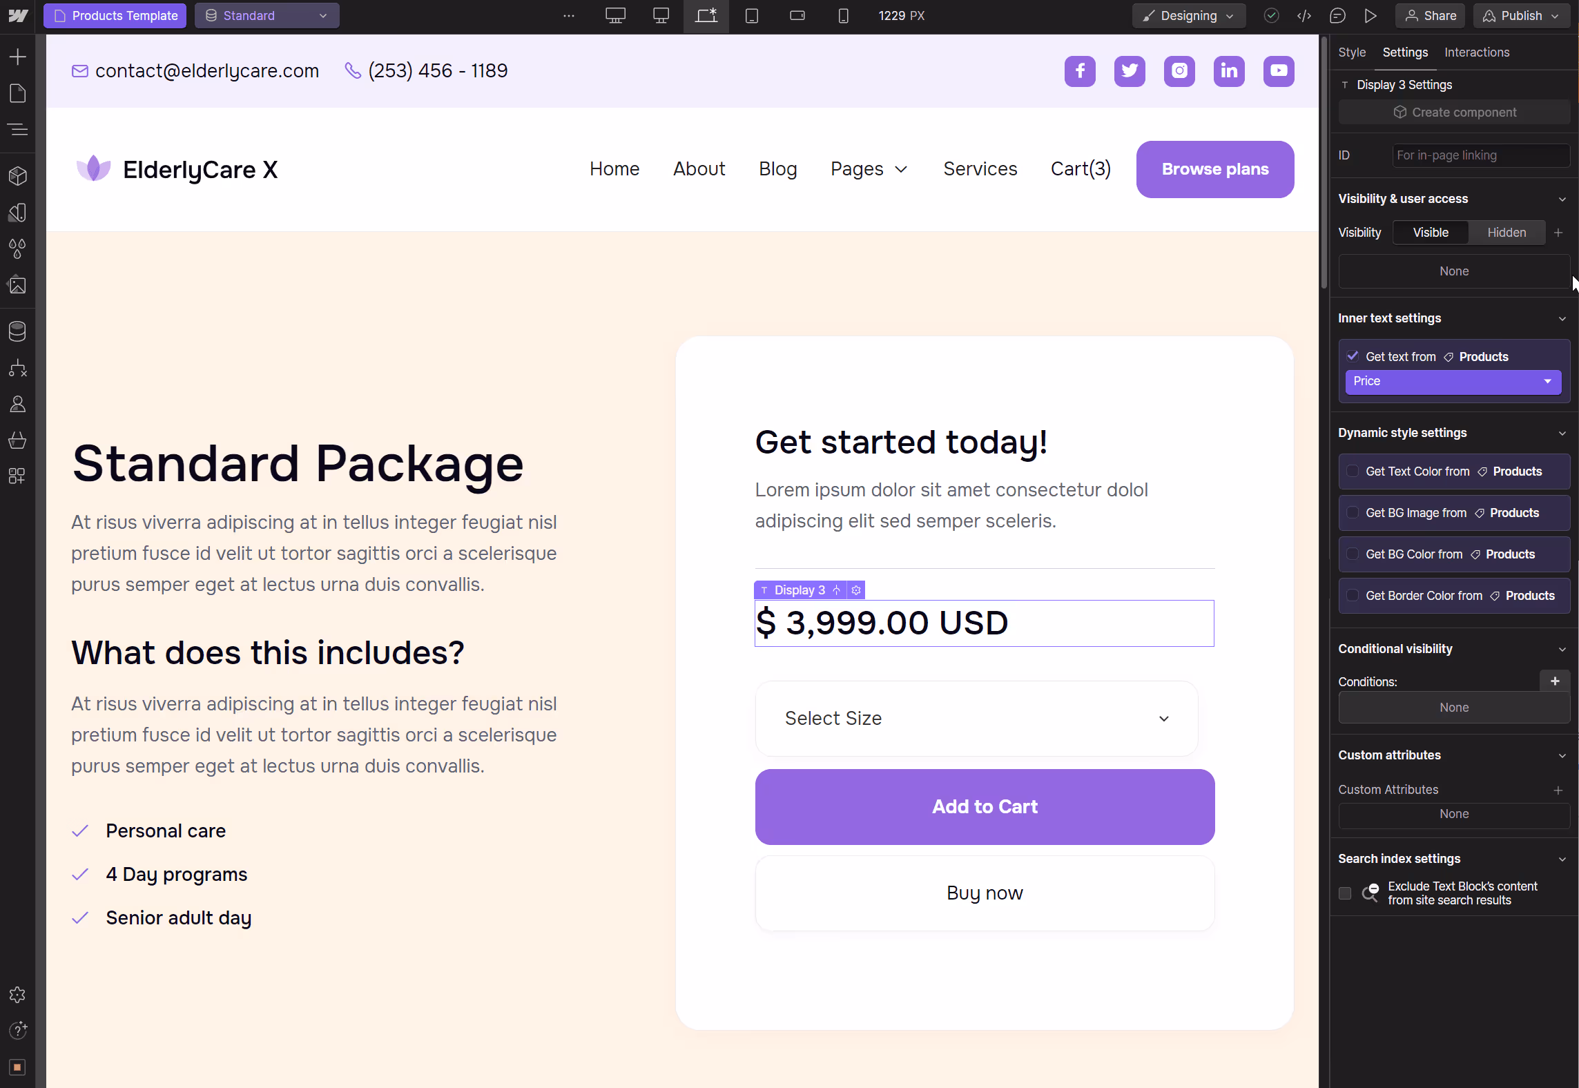Open the Add Elements panel

click(x=17, y=57)
